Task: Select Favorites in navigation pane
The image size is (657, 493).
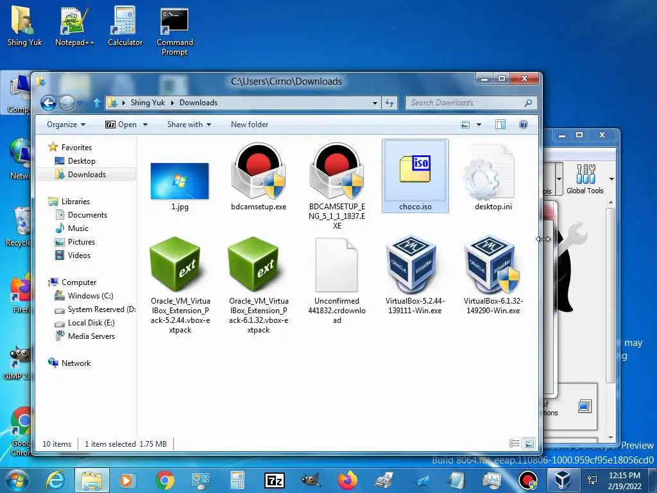Action: point(76,148)
